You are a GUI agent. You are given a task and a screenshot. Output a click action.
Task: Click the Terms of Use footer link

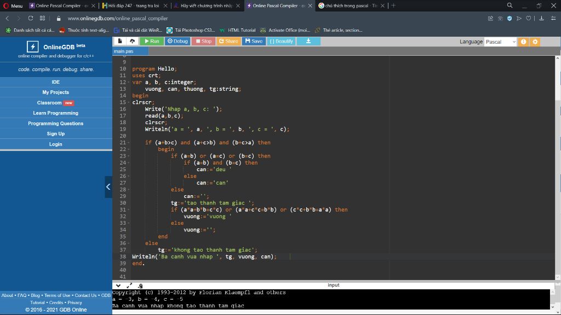[x=57, y=295]
